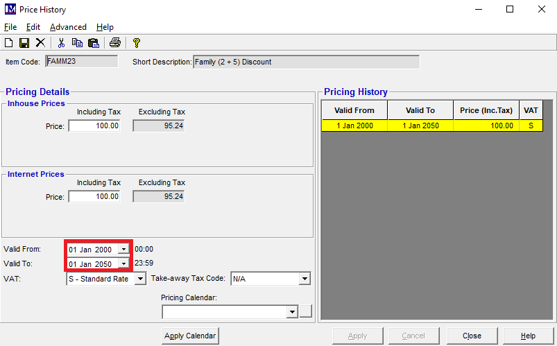Click the Cut scissors icon
Viewport: 557px width, 346px height.
[x=61, y=43]
